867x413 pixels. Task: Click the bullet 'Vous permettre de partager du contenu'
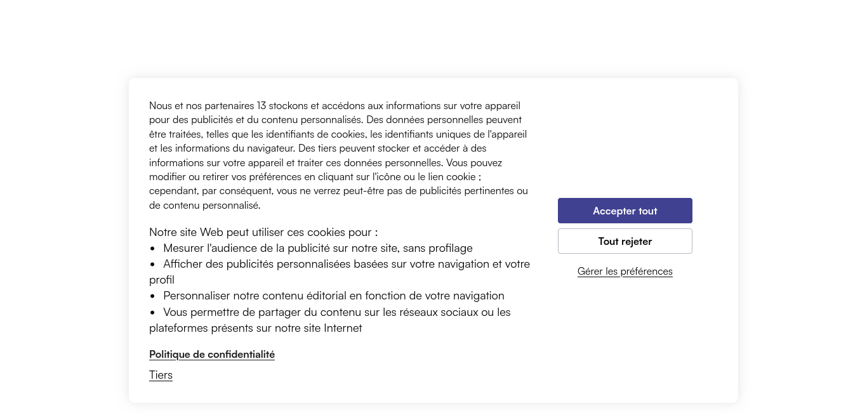point(330,320)
